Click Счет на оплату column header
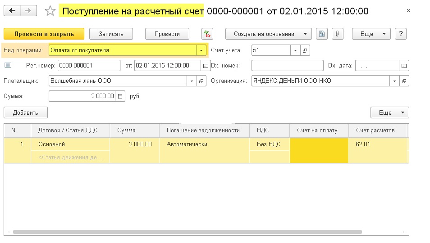Image resolution: width=430 pixels, height=243 pixels. [319, 130]
